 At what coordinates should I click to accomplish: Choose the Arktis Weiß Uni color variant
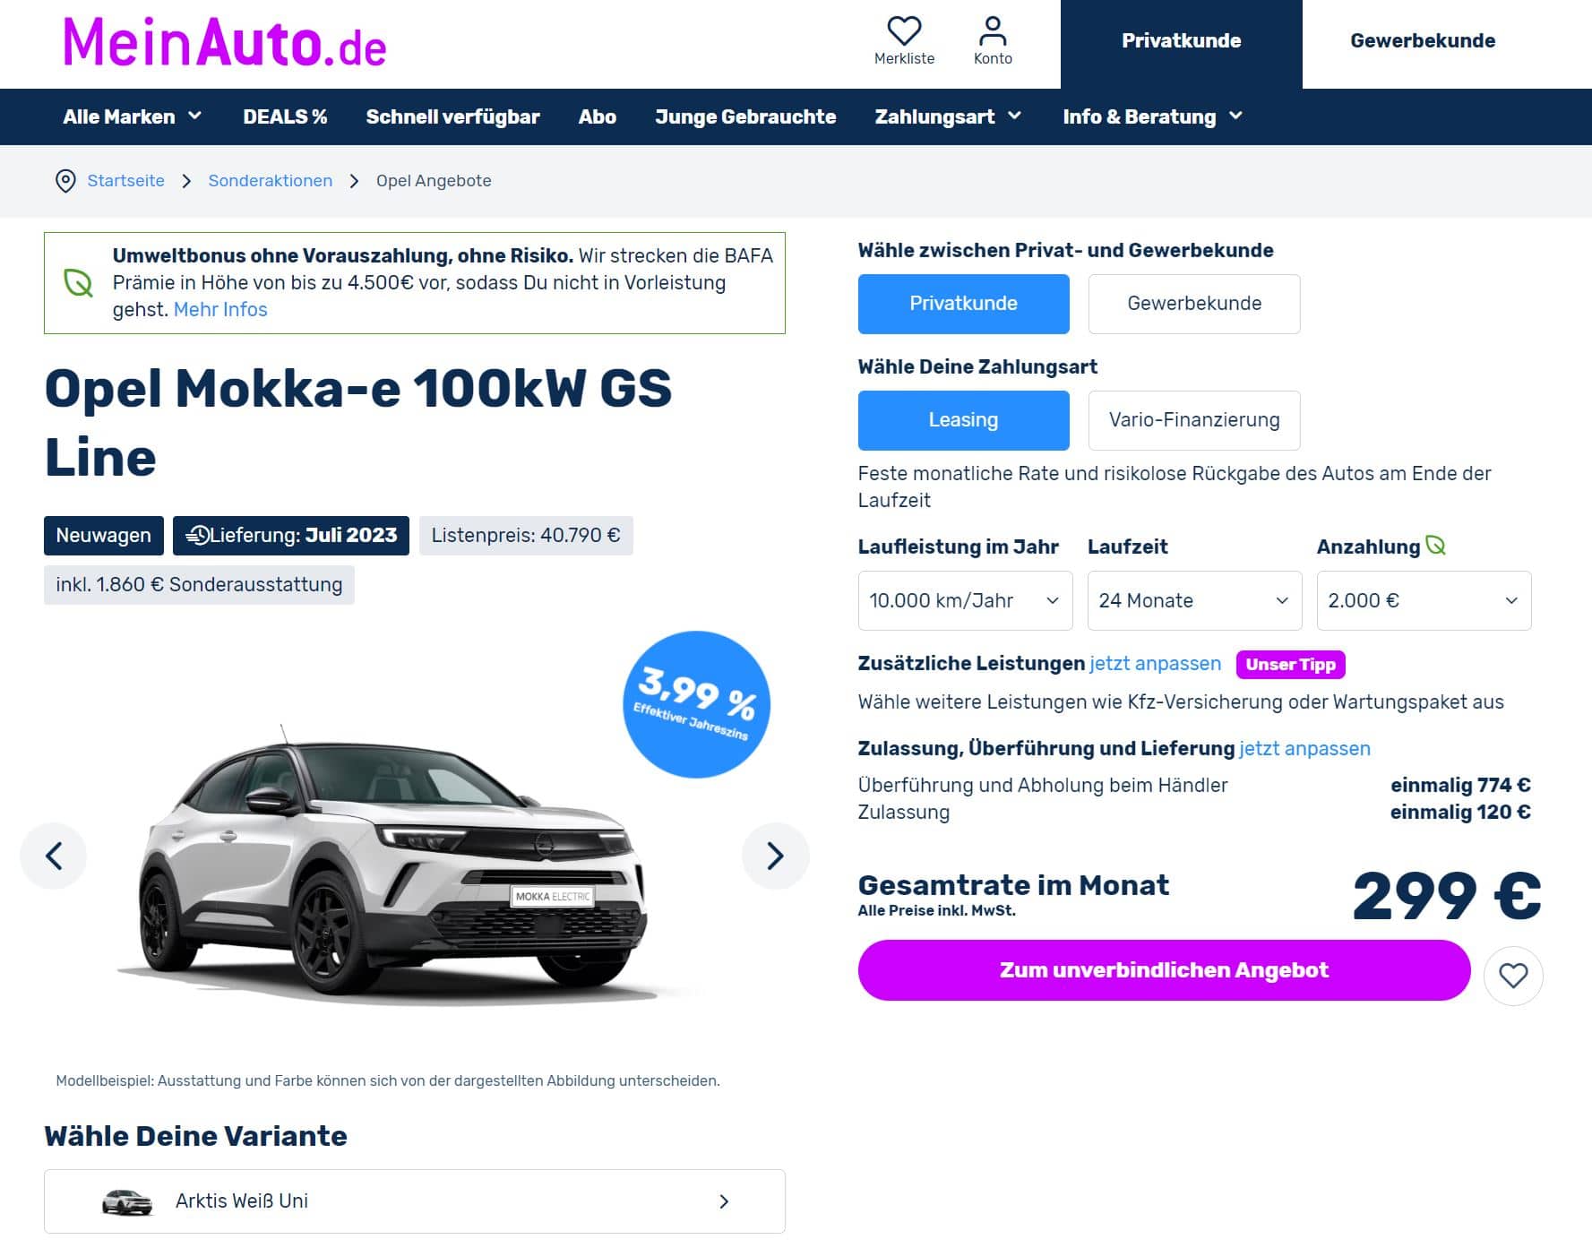(415, 1201)
